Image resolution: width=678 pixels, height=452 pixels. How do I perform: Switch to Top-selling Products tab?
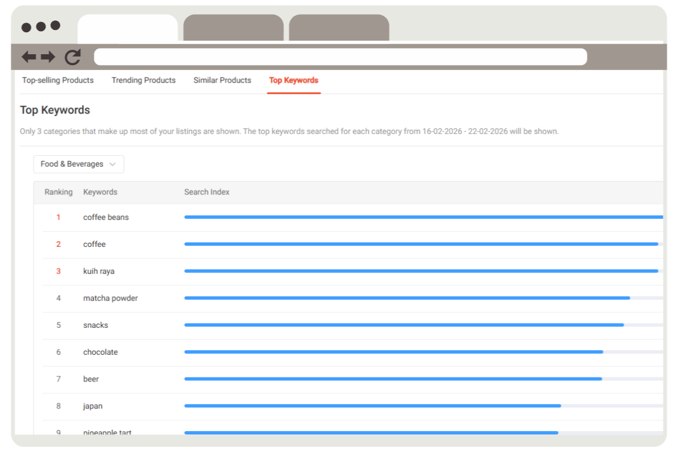coord(58,80)
